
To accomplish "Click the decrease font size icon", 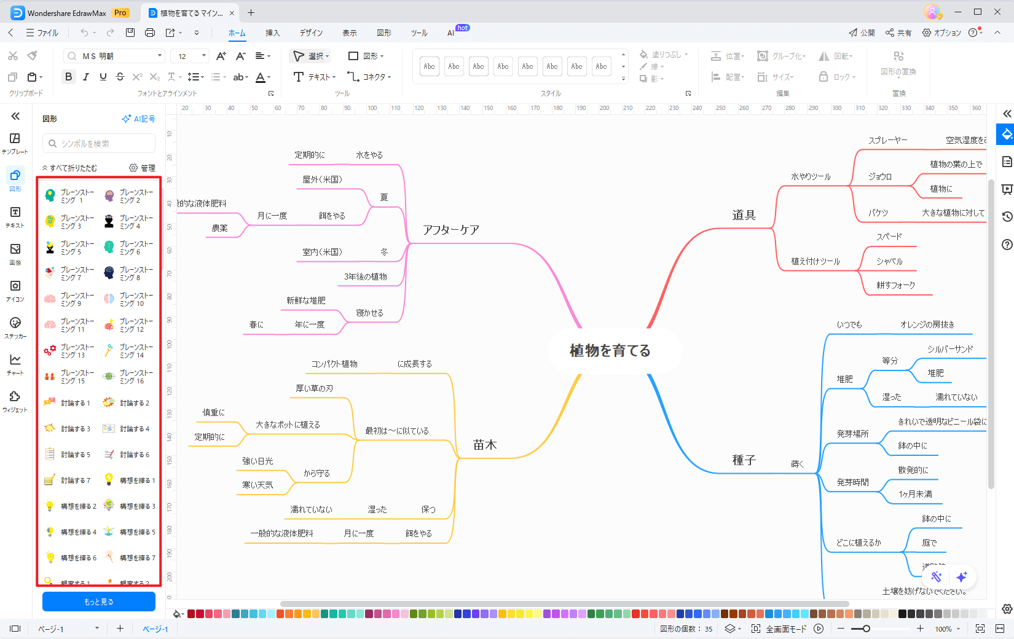I will pyautogui.click(x=241, y=56).
